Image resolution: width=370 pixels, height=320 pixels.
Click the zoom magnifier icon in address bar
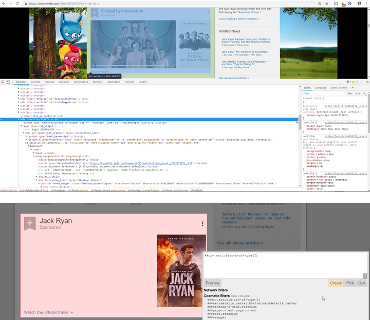click(x=320, y=4)
